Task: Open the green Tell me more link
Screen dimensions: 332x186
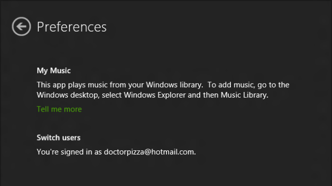Action: pos(59,109)
